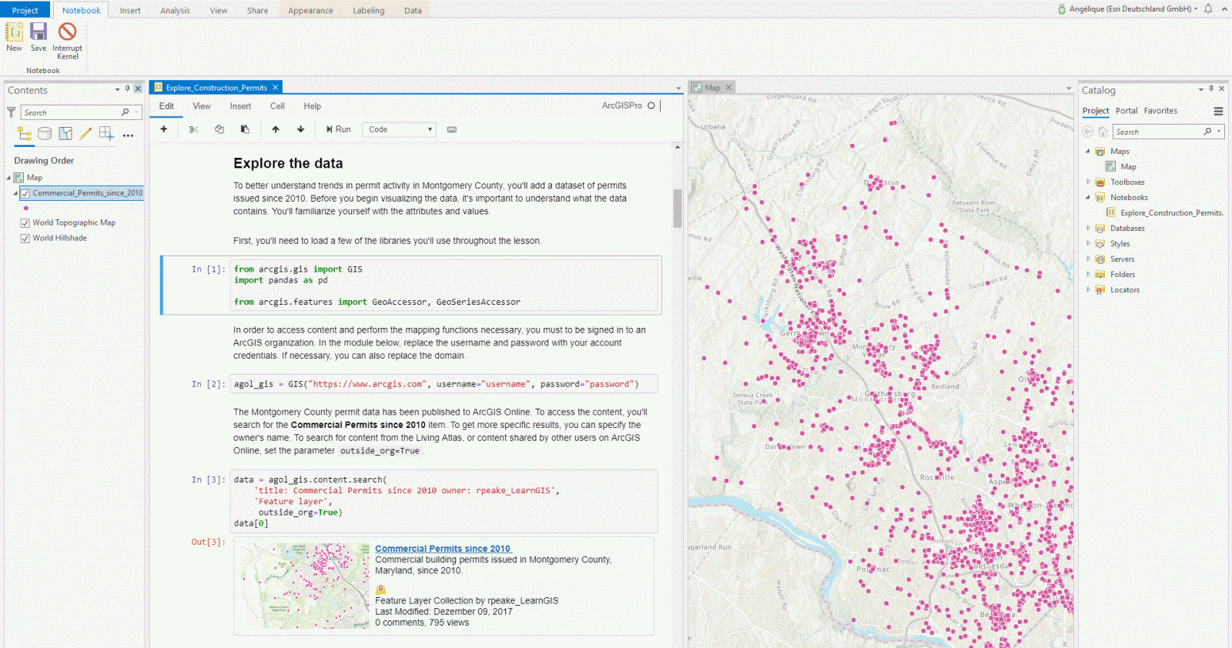Open notebook Cell menu
The width and height of the screenshot is (1232, 648).
coord(277,106)
